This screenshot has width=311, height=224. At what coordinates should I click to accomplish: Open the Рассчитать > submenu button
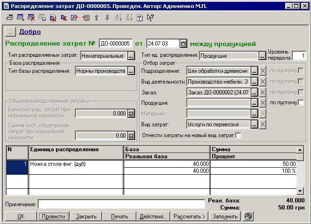(x=189, y=216)
